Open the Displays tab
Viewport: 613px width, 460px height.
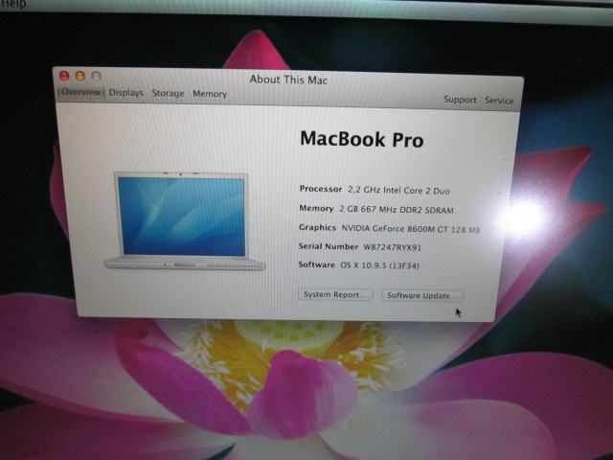pyautogui.click(x=125, y=93)
